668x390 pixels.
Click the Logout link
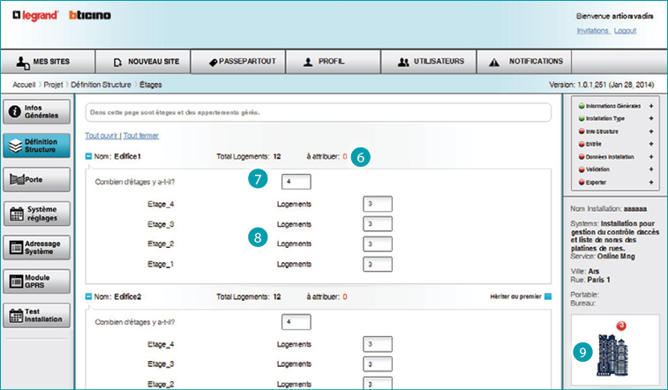coord(625,30)
